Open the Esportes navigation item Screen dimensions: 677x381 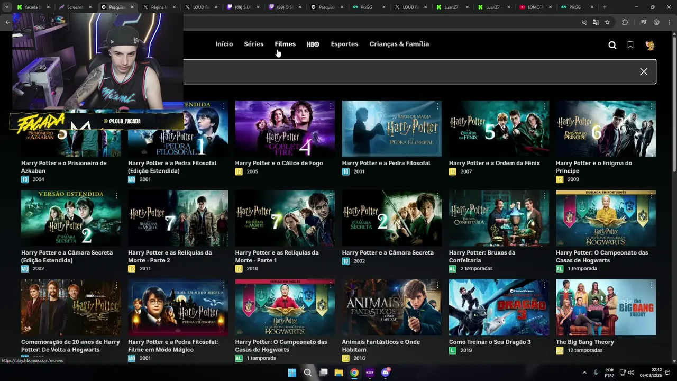[x=344, y=44]
